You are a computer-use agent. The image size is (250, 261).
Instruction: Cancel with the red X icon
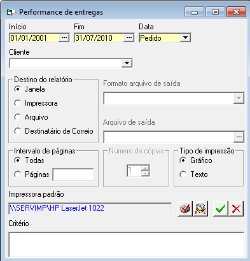(x=236, y=209)
